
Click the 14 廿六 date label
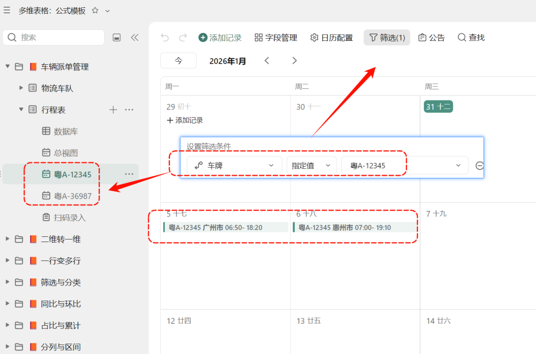[439, 321]
